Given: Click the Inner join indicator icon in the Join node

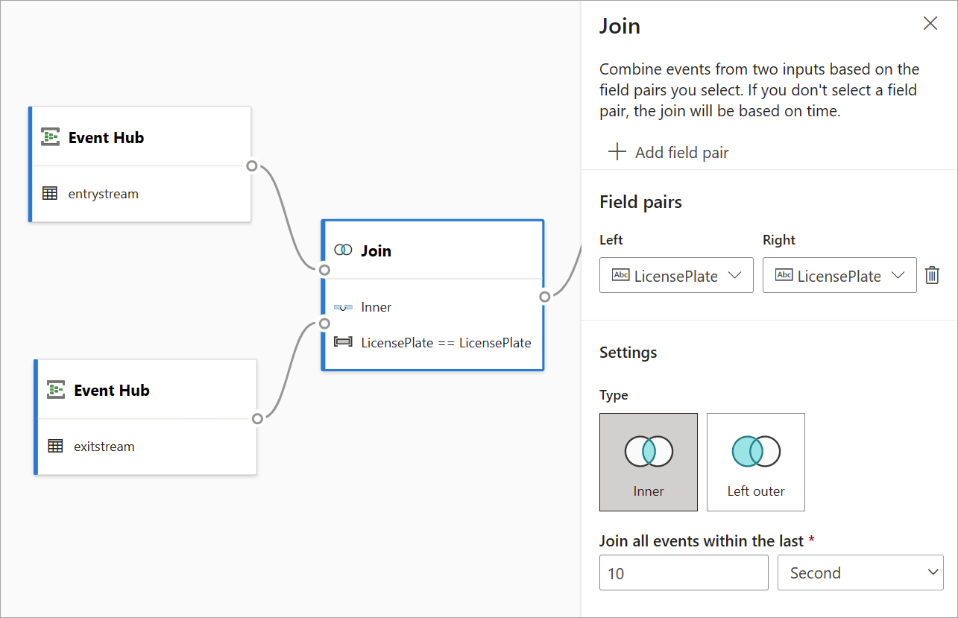Looking at the screenshot, I should pyautogui.click(x=342, y=306).
